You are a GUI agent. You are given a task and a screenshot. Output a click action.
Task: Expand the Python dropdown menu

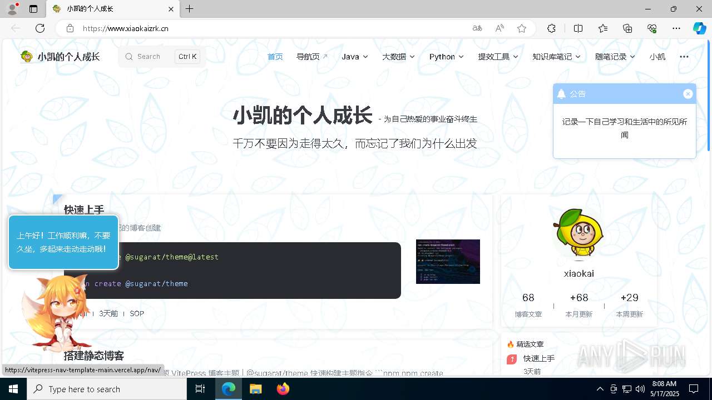(447, 57)
